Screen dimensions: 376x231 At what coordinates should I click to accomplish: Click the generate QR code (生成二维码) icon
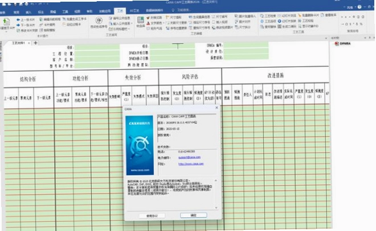point(279,26)
